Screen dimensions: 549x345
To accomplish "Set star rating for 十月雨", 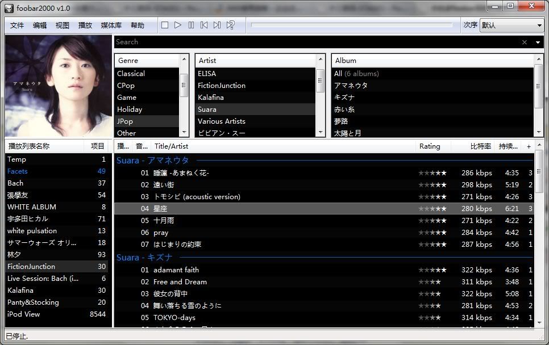I will (x=432, y=221).
